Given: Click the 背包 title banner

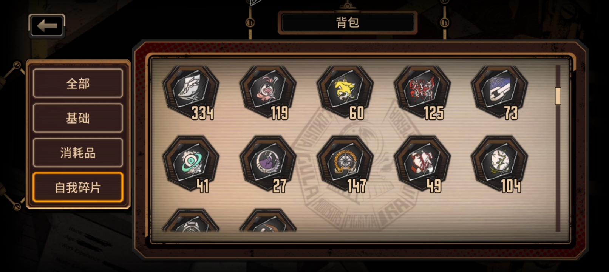Looking at the screenshot, I should (348, 23).
